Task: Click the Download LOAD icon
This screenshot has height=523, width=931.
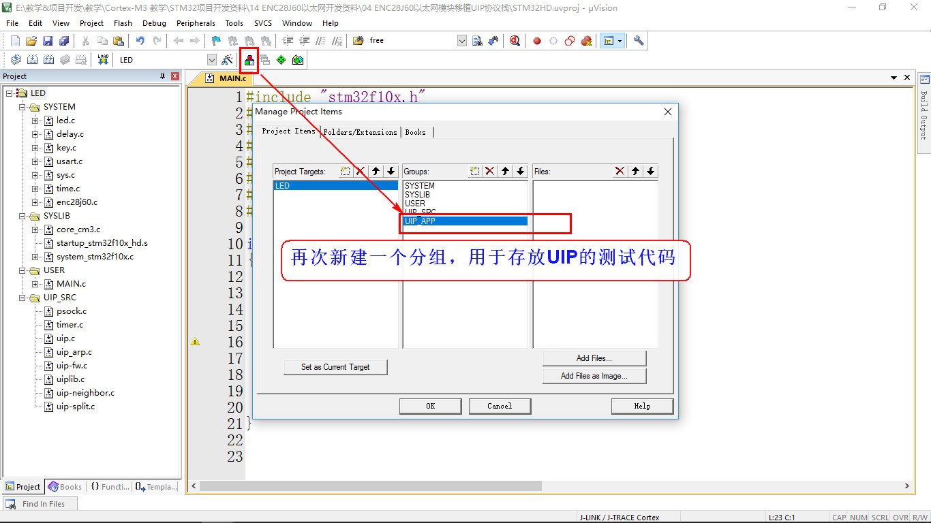Action: 103,60
